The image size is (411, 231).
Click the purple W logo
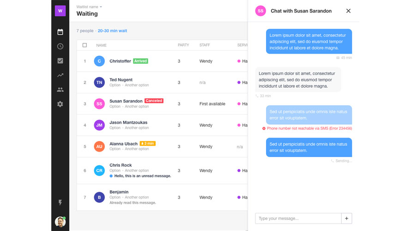[60, 11]
